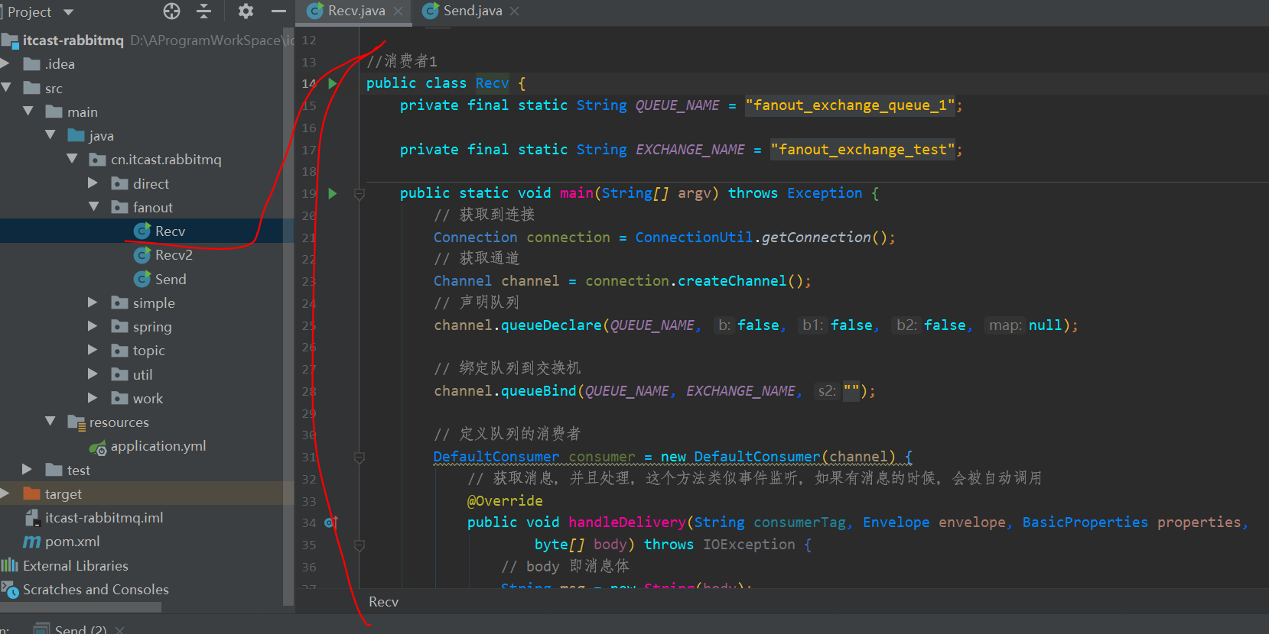1269x634 pixels.
Task: Click the Recv2 class icon in tree
Action: (142, 255)
